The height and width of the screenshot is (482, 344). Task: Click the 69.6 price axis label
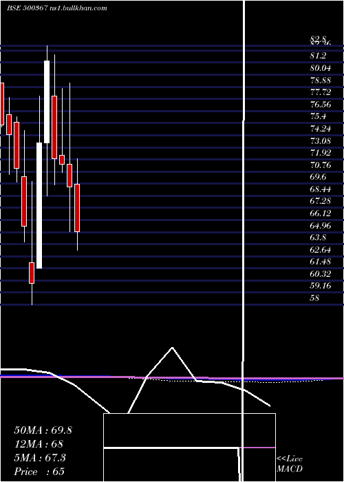click(x=318, y=177)
